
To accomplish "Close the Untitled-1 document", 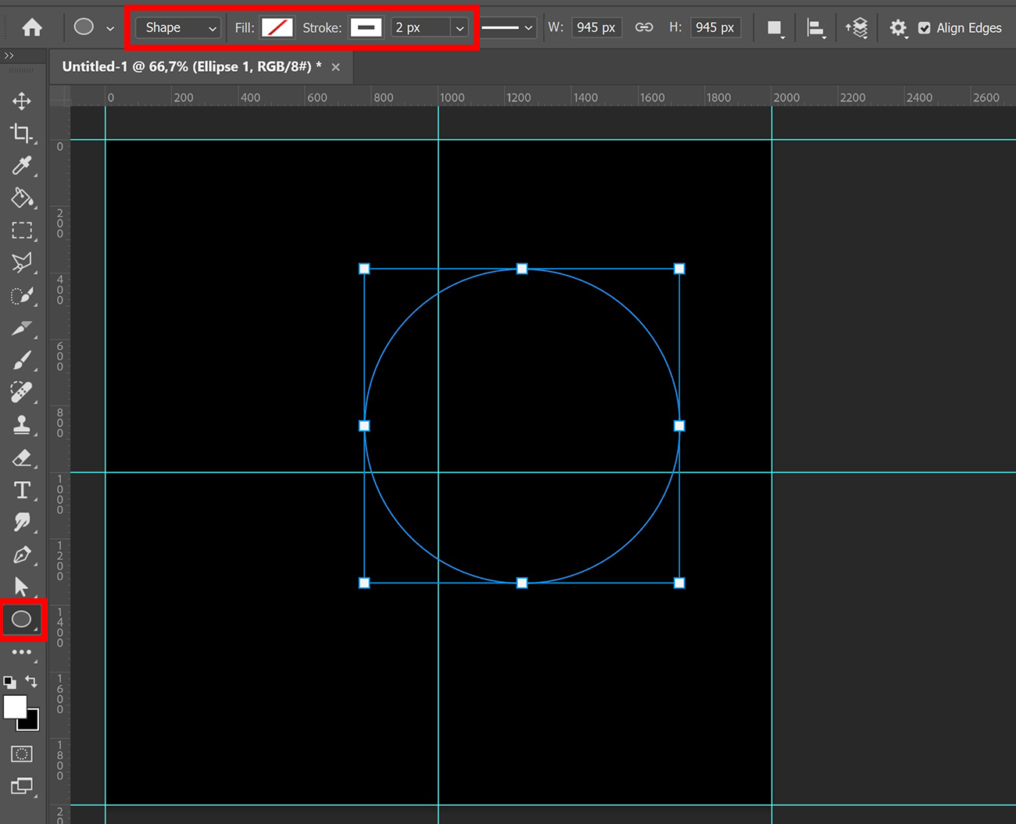I will (x=336, y=66).
